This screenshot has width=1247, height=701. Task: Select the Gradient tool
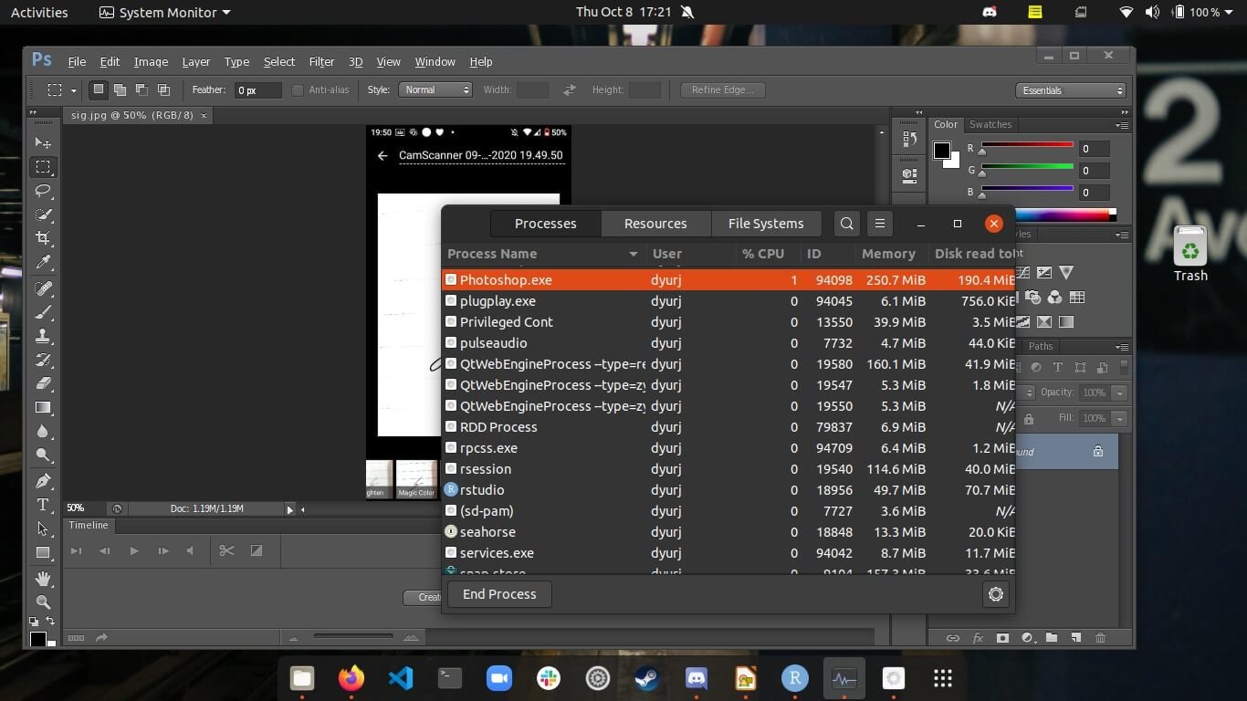pos(43,407)
